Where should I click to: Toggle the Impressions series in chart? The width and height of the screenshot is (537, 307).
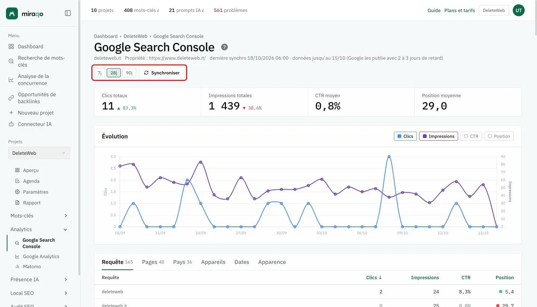point(439,136)
